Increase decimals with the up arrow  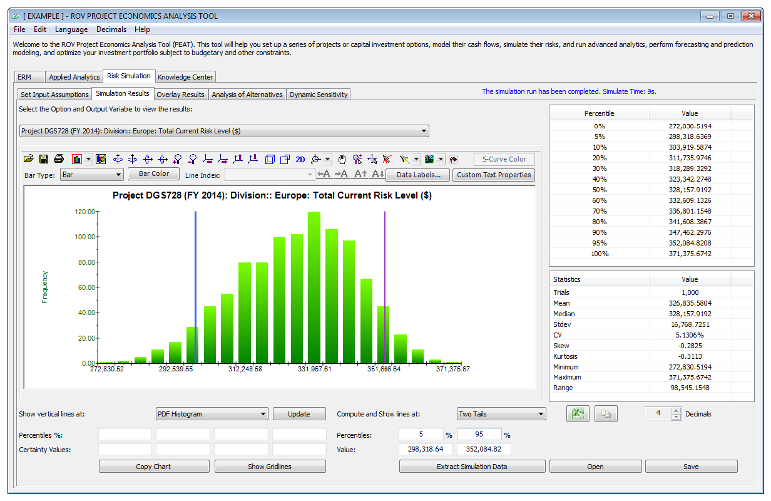(676, 411)
